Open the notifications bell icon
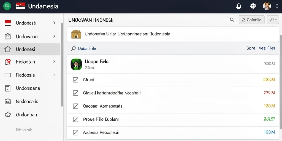Viewport: 282px width, 141px height. pyautogui.click(x=238, y=6)
